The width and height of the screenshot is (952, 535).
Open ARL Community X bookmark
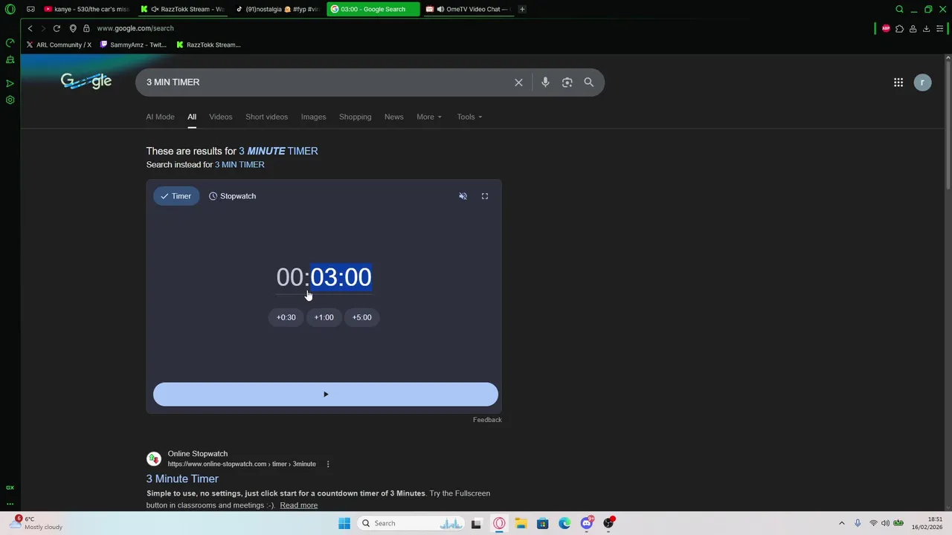(x=59, y=45)
